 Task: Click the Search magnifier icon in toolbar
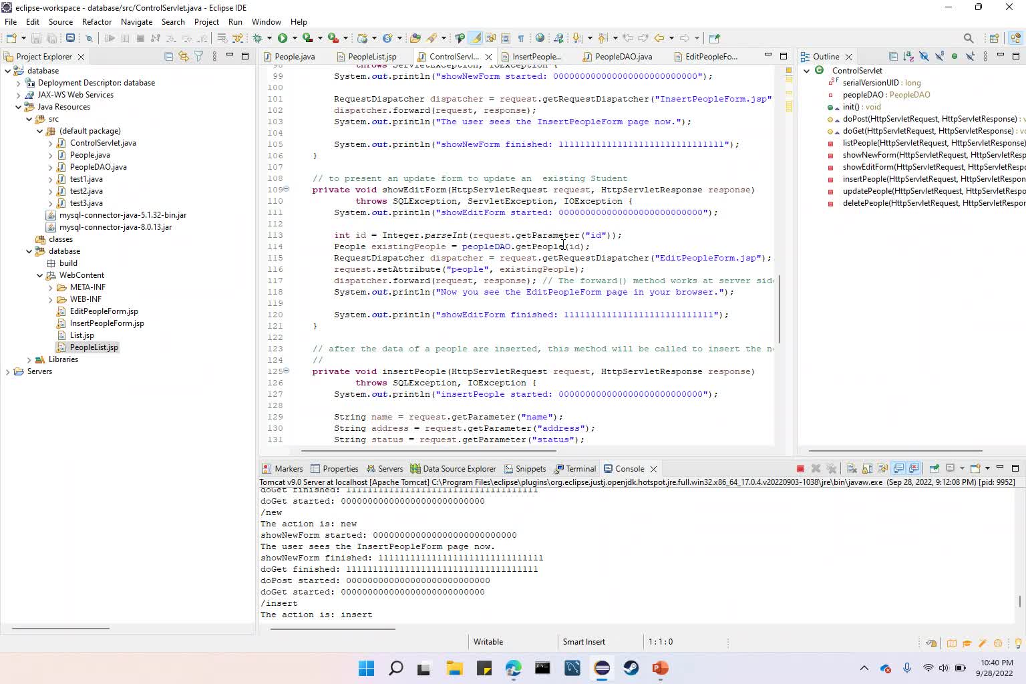[x=969, y=38]
